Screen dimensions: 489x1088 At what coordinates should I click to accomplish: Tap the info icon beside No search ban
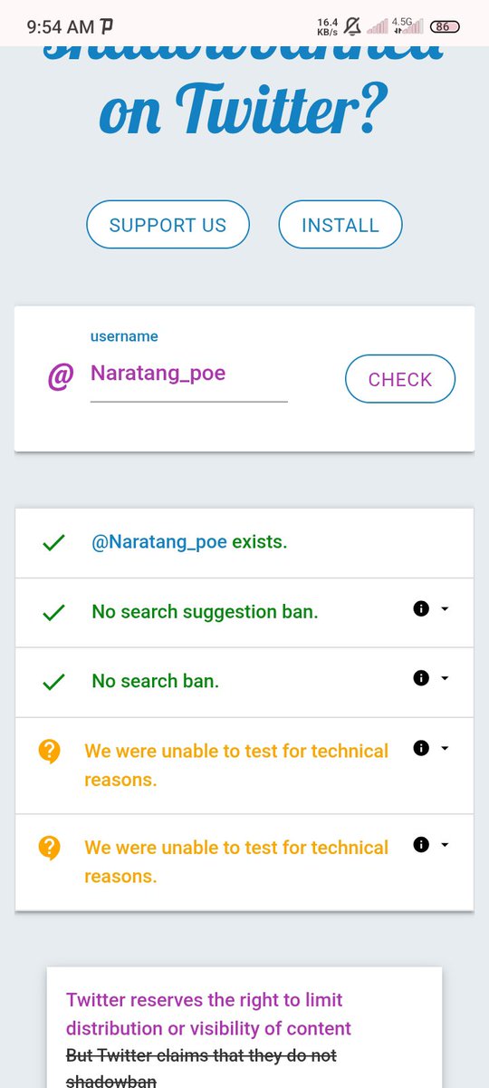[420, 677]
